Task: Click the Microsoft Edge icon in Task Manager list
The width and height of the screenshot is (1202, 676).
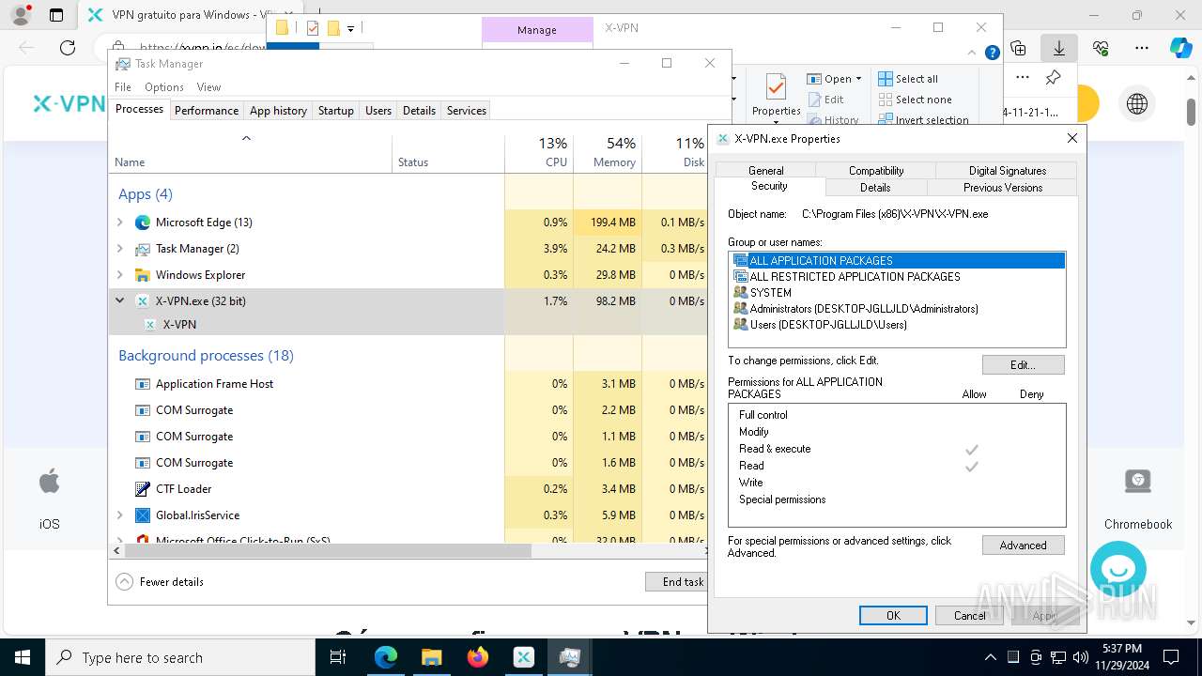Action: (143, 223)
